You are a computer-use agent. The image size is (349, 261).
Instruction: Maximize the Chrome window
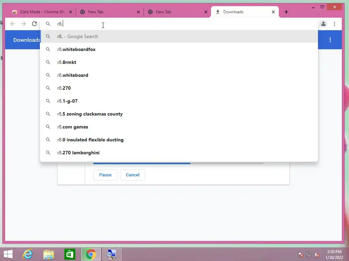point(322,7)
